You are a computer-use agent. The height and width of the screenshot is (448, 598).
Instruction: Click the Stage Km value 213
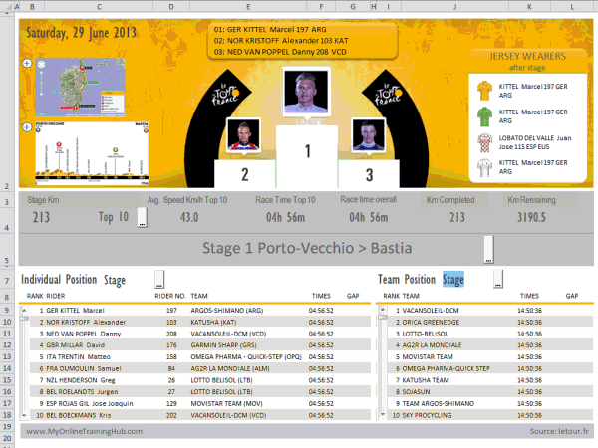(41, 217)
